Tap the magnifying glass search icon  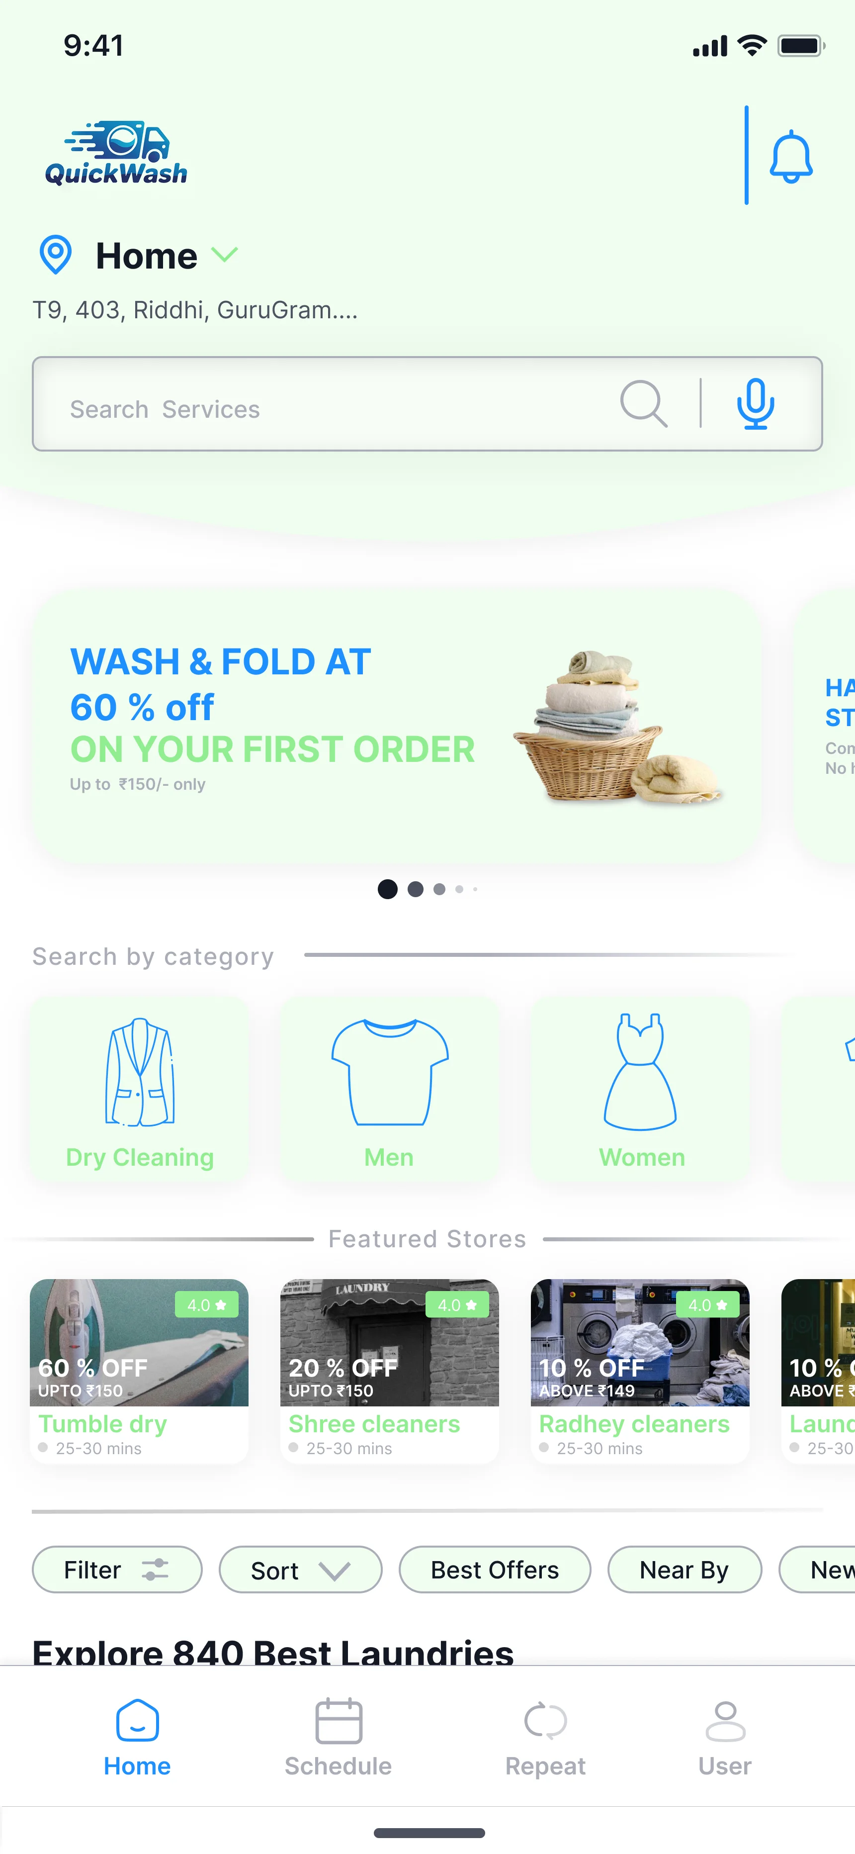click(643, 404)
